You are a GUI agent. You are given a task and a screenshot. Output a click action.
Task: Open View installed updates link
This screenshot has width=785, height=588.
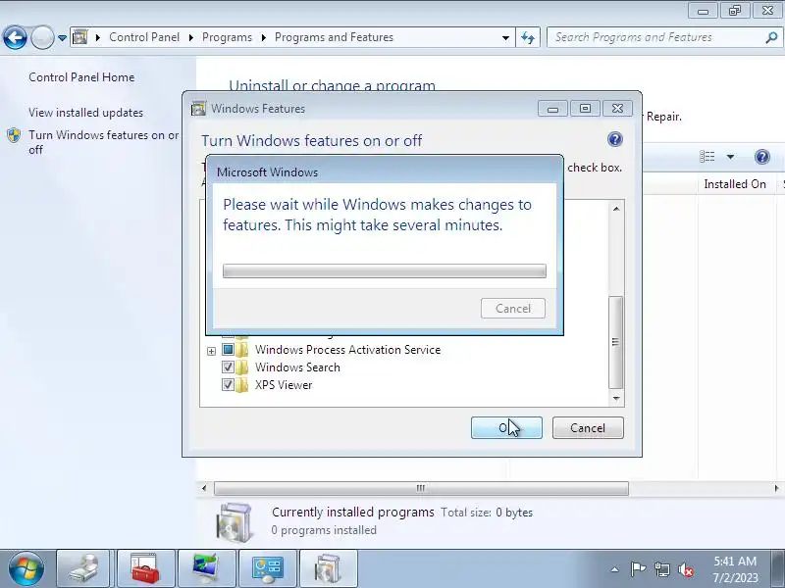pos(85,113)
